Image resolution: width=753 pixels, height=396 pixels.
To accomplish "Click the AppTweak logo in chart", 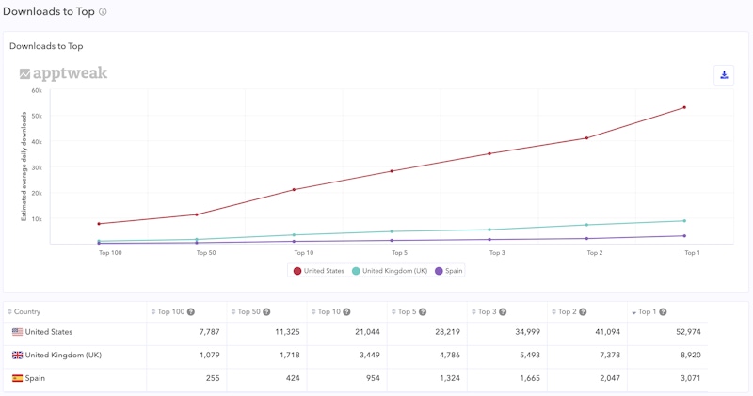I will point(63,73).
